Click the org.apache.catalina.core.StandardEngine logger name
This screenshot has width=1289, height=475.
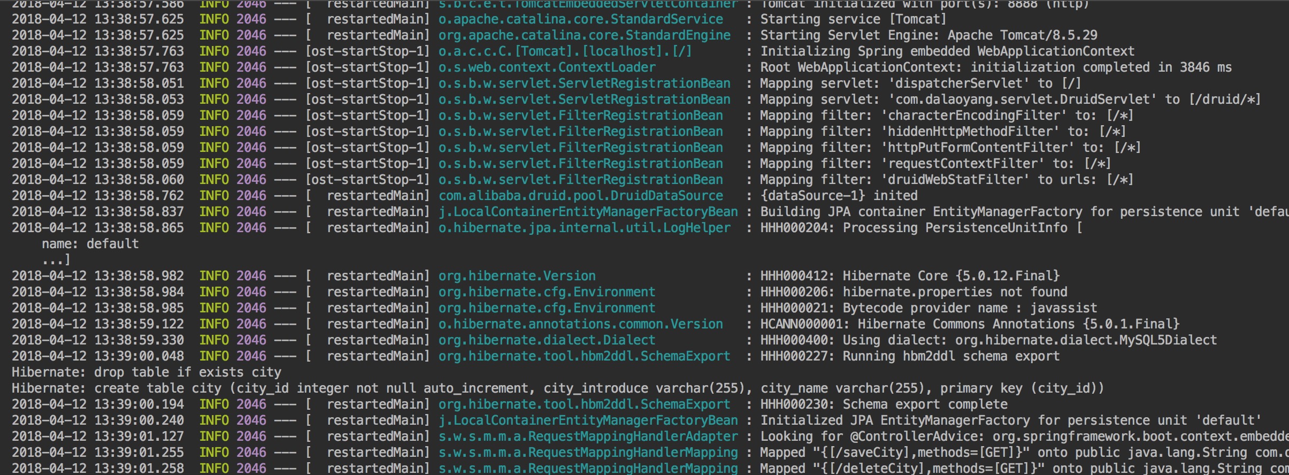[x=584, y=35]
